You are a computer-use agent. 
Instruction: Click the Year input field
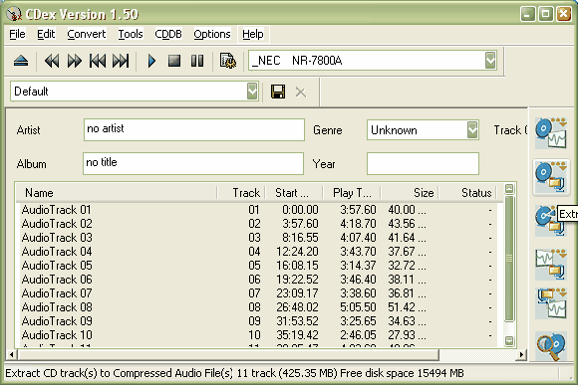pos(423,163)
